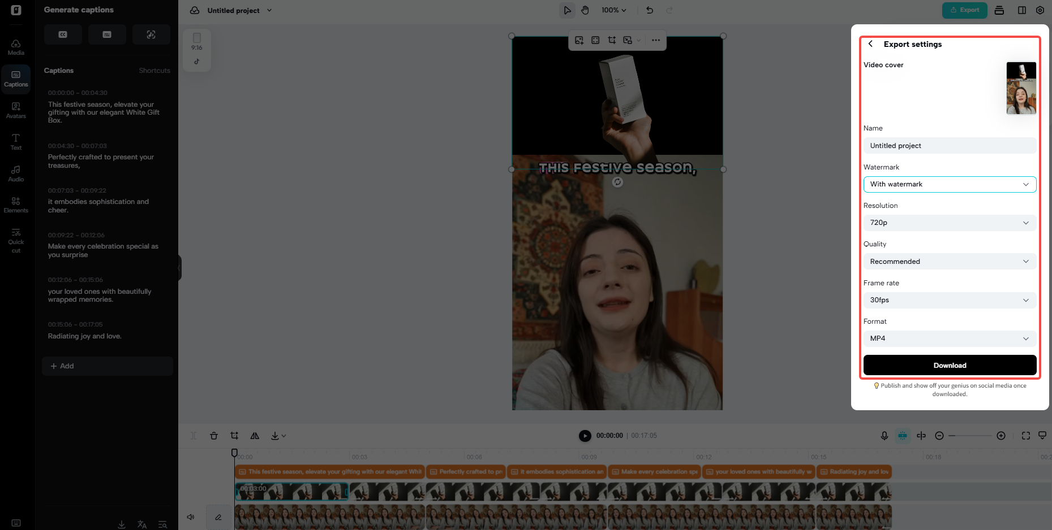Select the video cover thumbnail
The width and height of the screenshot is (1052, 530).
[x=1021, y=88]
